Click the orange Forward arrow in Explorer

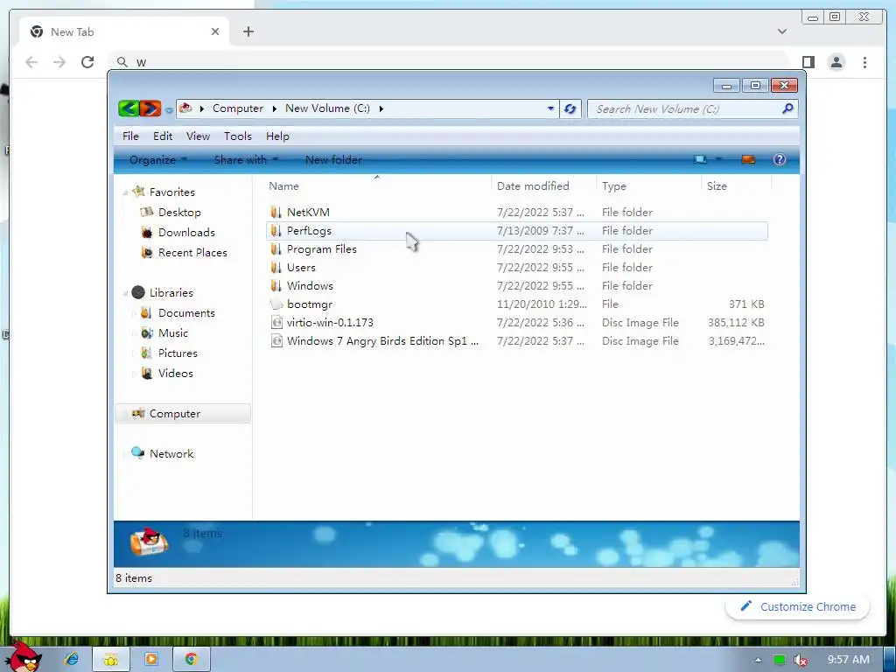[x=150, y=108]
